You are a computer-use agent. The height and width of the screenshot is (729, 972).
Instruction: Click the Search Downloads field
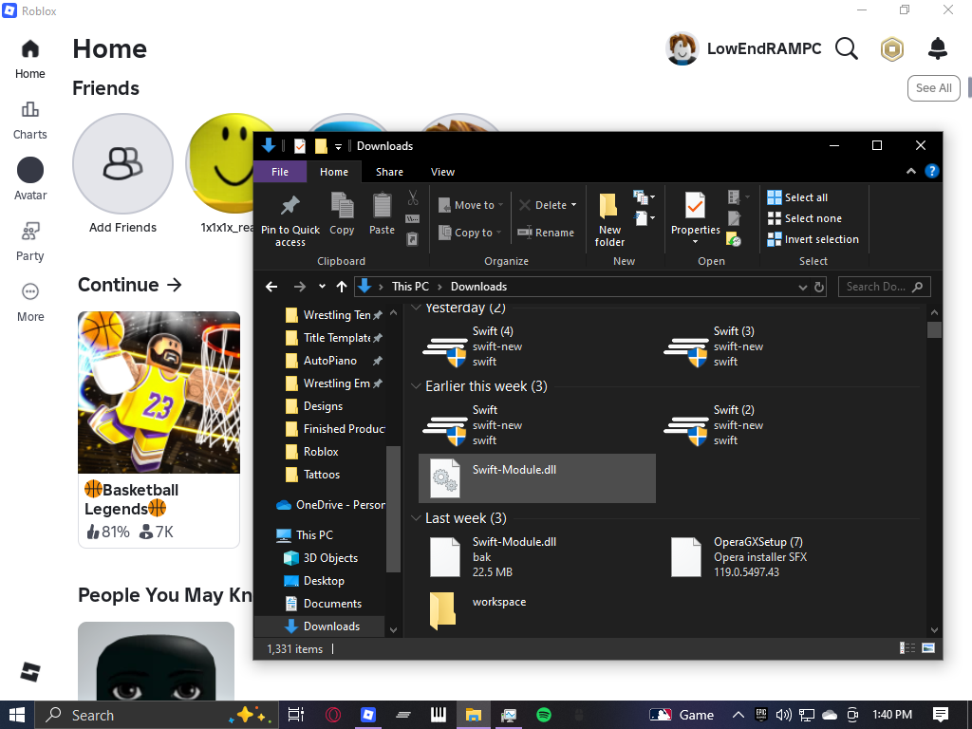[884, 287]
